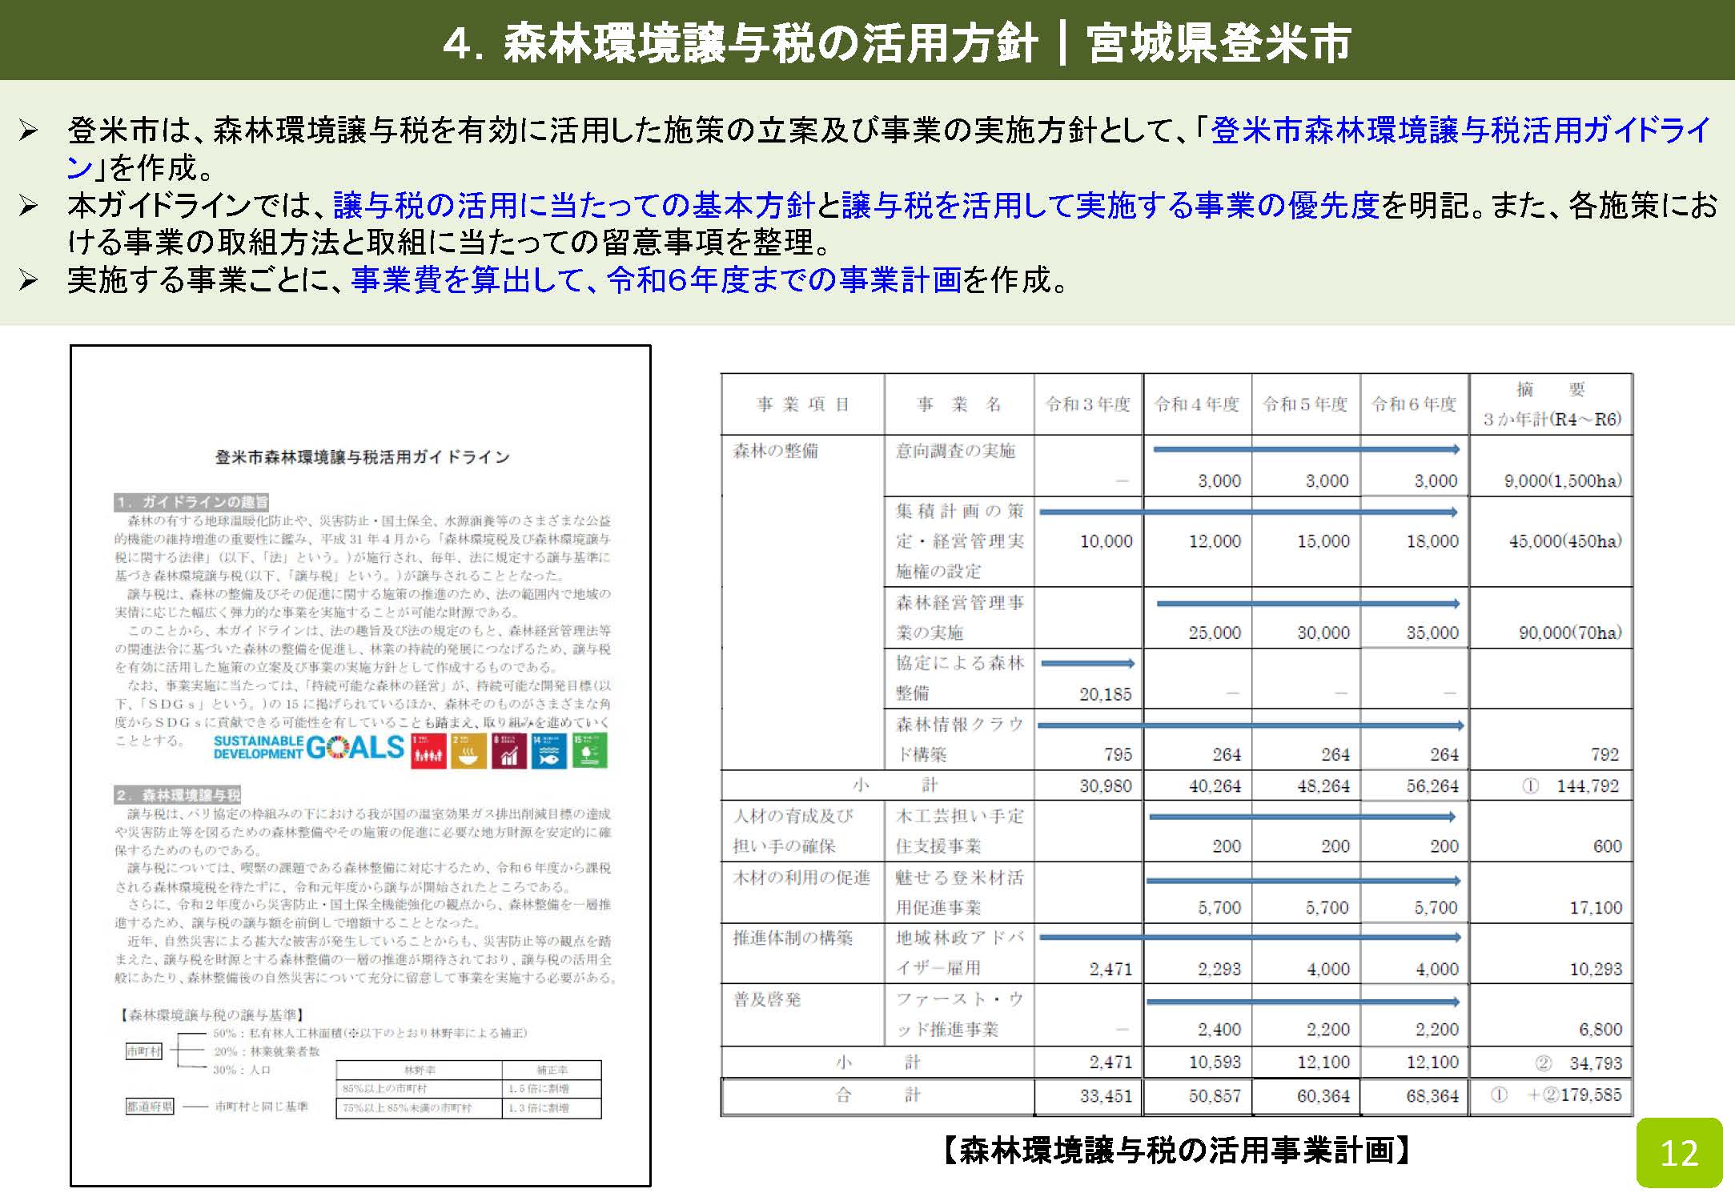This screenshot has height=1201, width=1735.
Task: Click header 摘要 3か年計(R4~R6)
Action: click(x=1552, y=404)
